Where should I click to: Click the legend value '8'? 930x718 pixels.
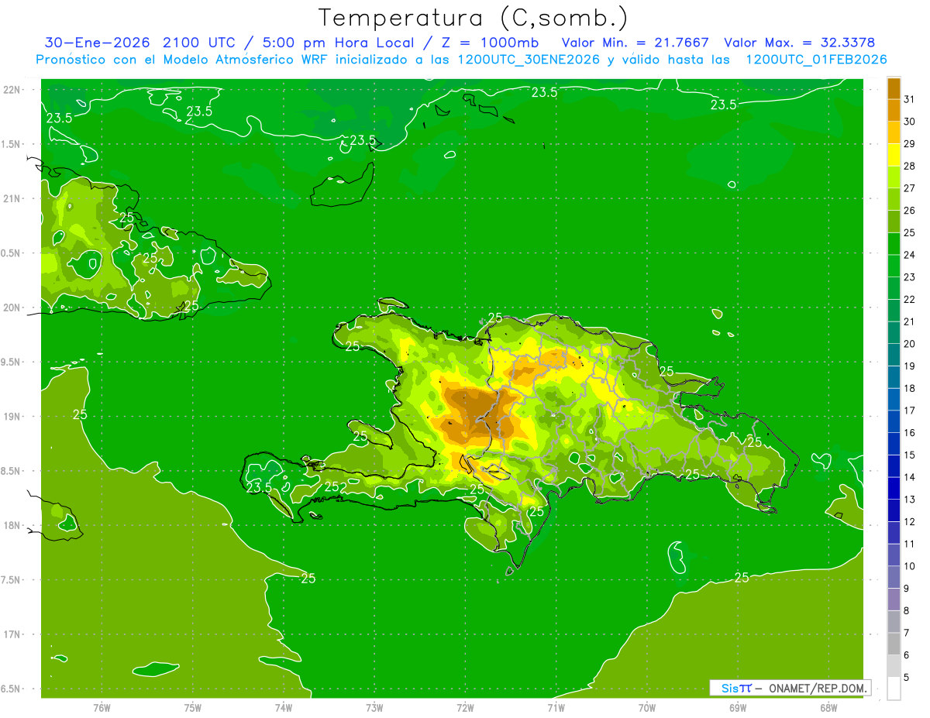[908, 611]
